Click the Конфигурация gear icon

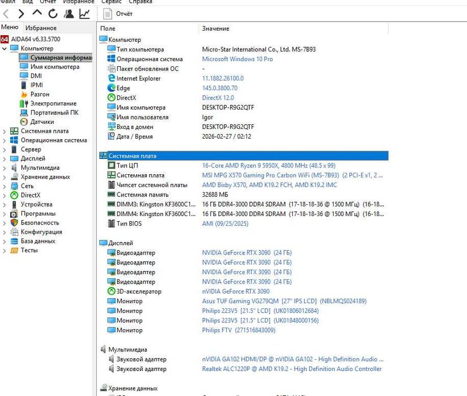(14, 232)
